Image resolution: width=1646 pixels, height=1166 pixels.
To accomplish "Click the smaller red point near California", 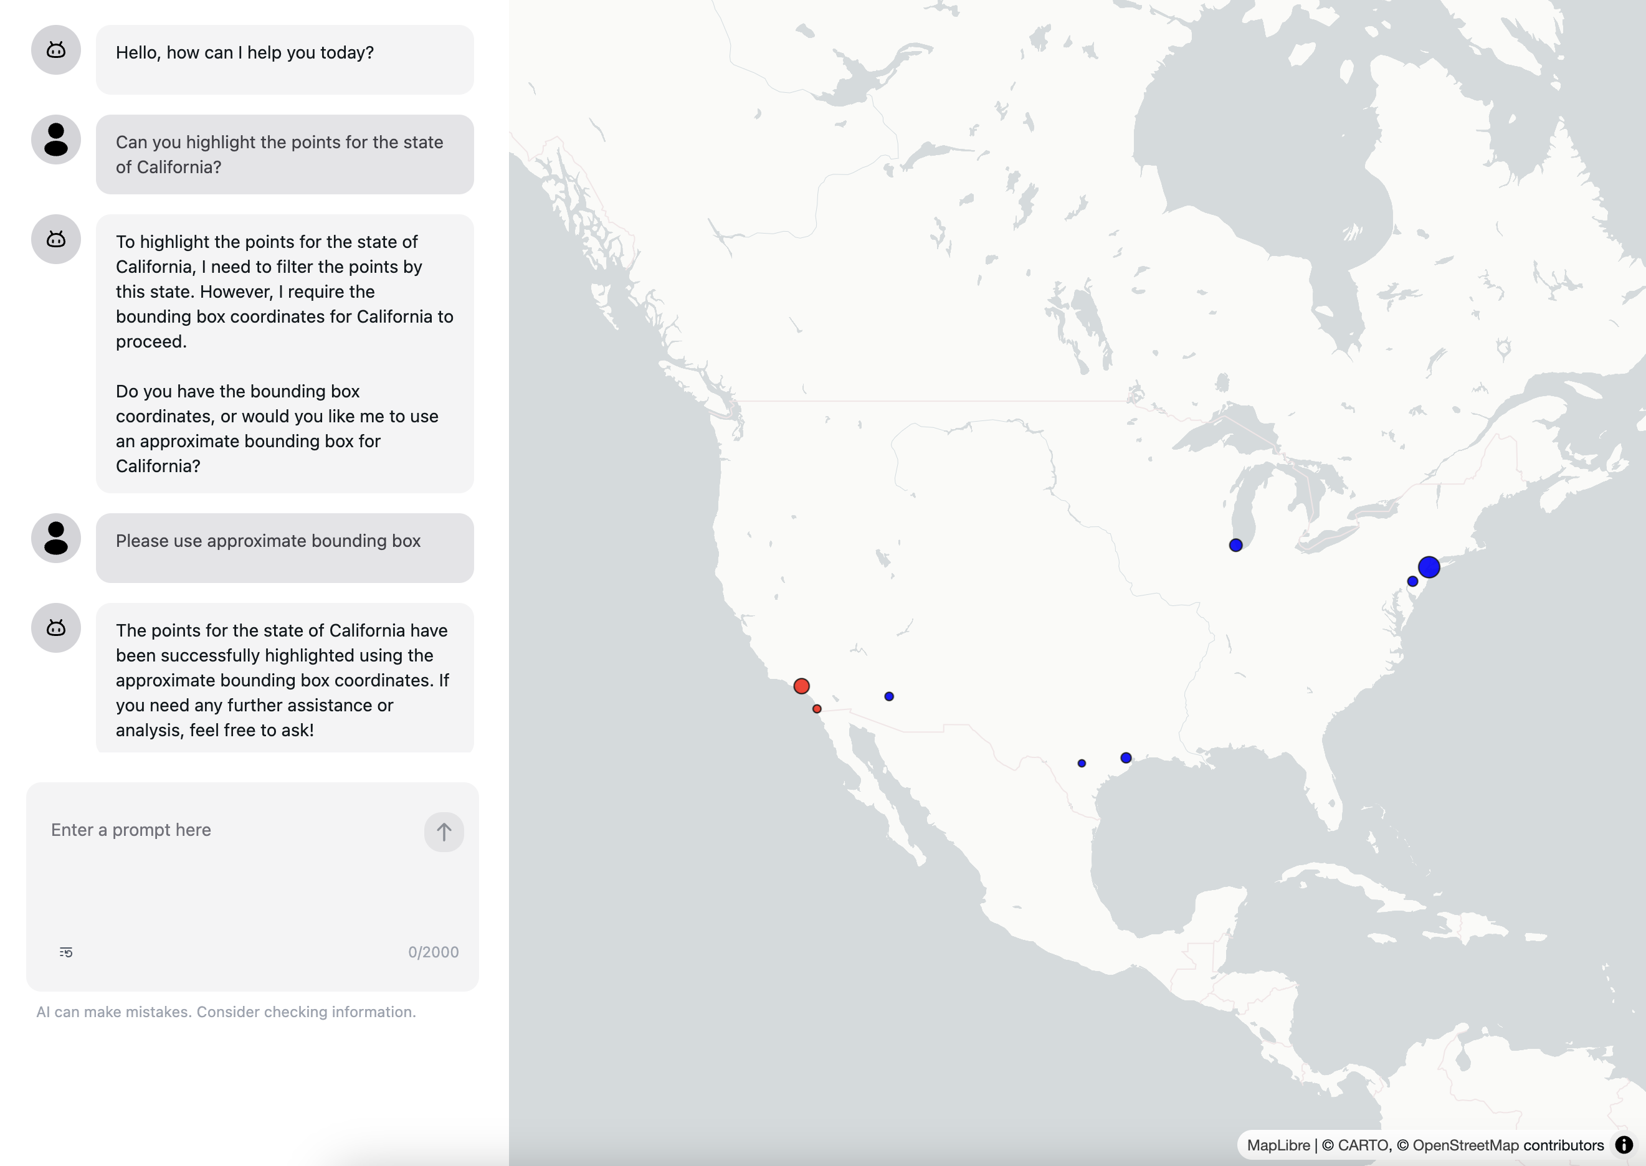I will [817, 708].
